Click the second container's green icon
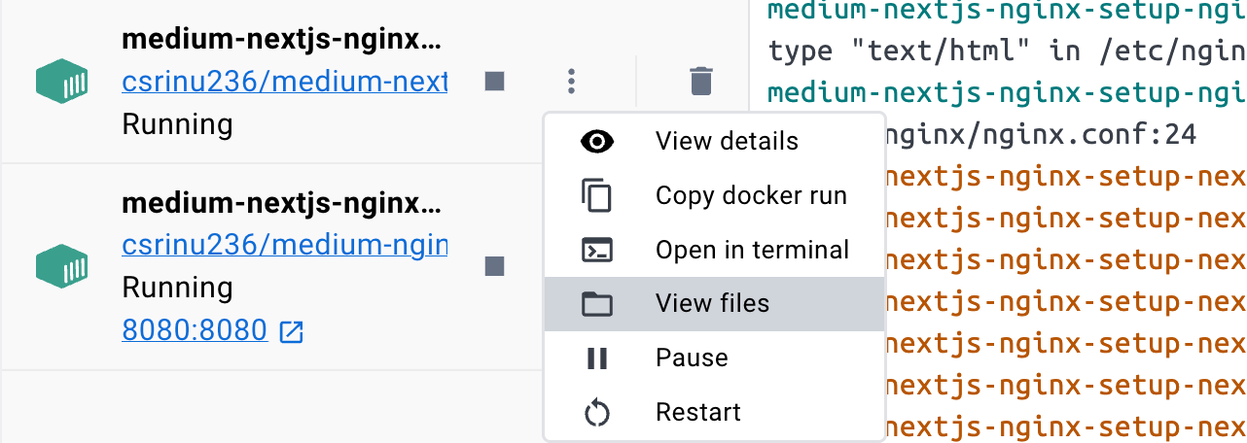The image size is (1247, 443). point(62,265)
